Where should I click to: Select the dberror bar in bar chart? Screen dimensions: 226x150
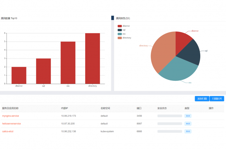click(19, 75)
